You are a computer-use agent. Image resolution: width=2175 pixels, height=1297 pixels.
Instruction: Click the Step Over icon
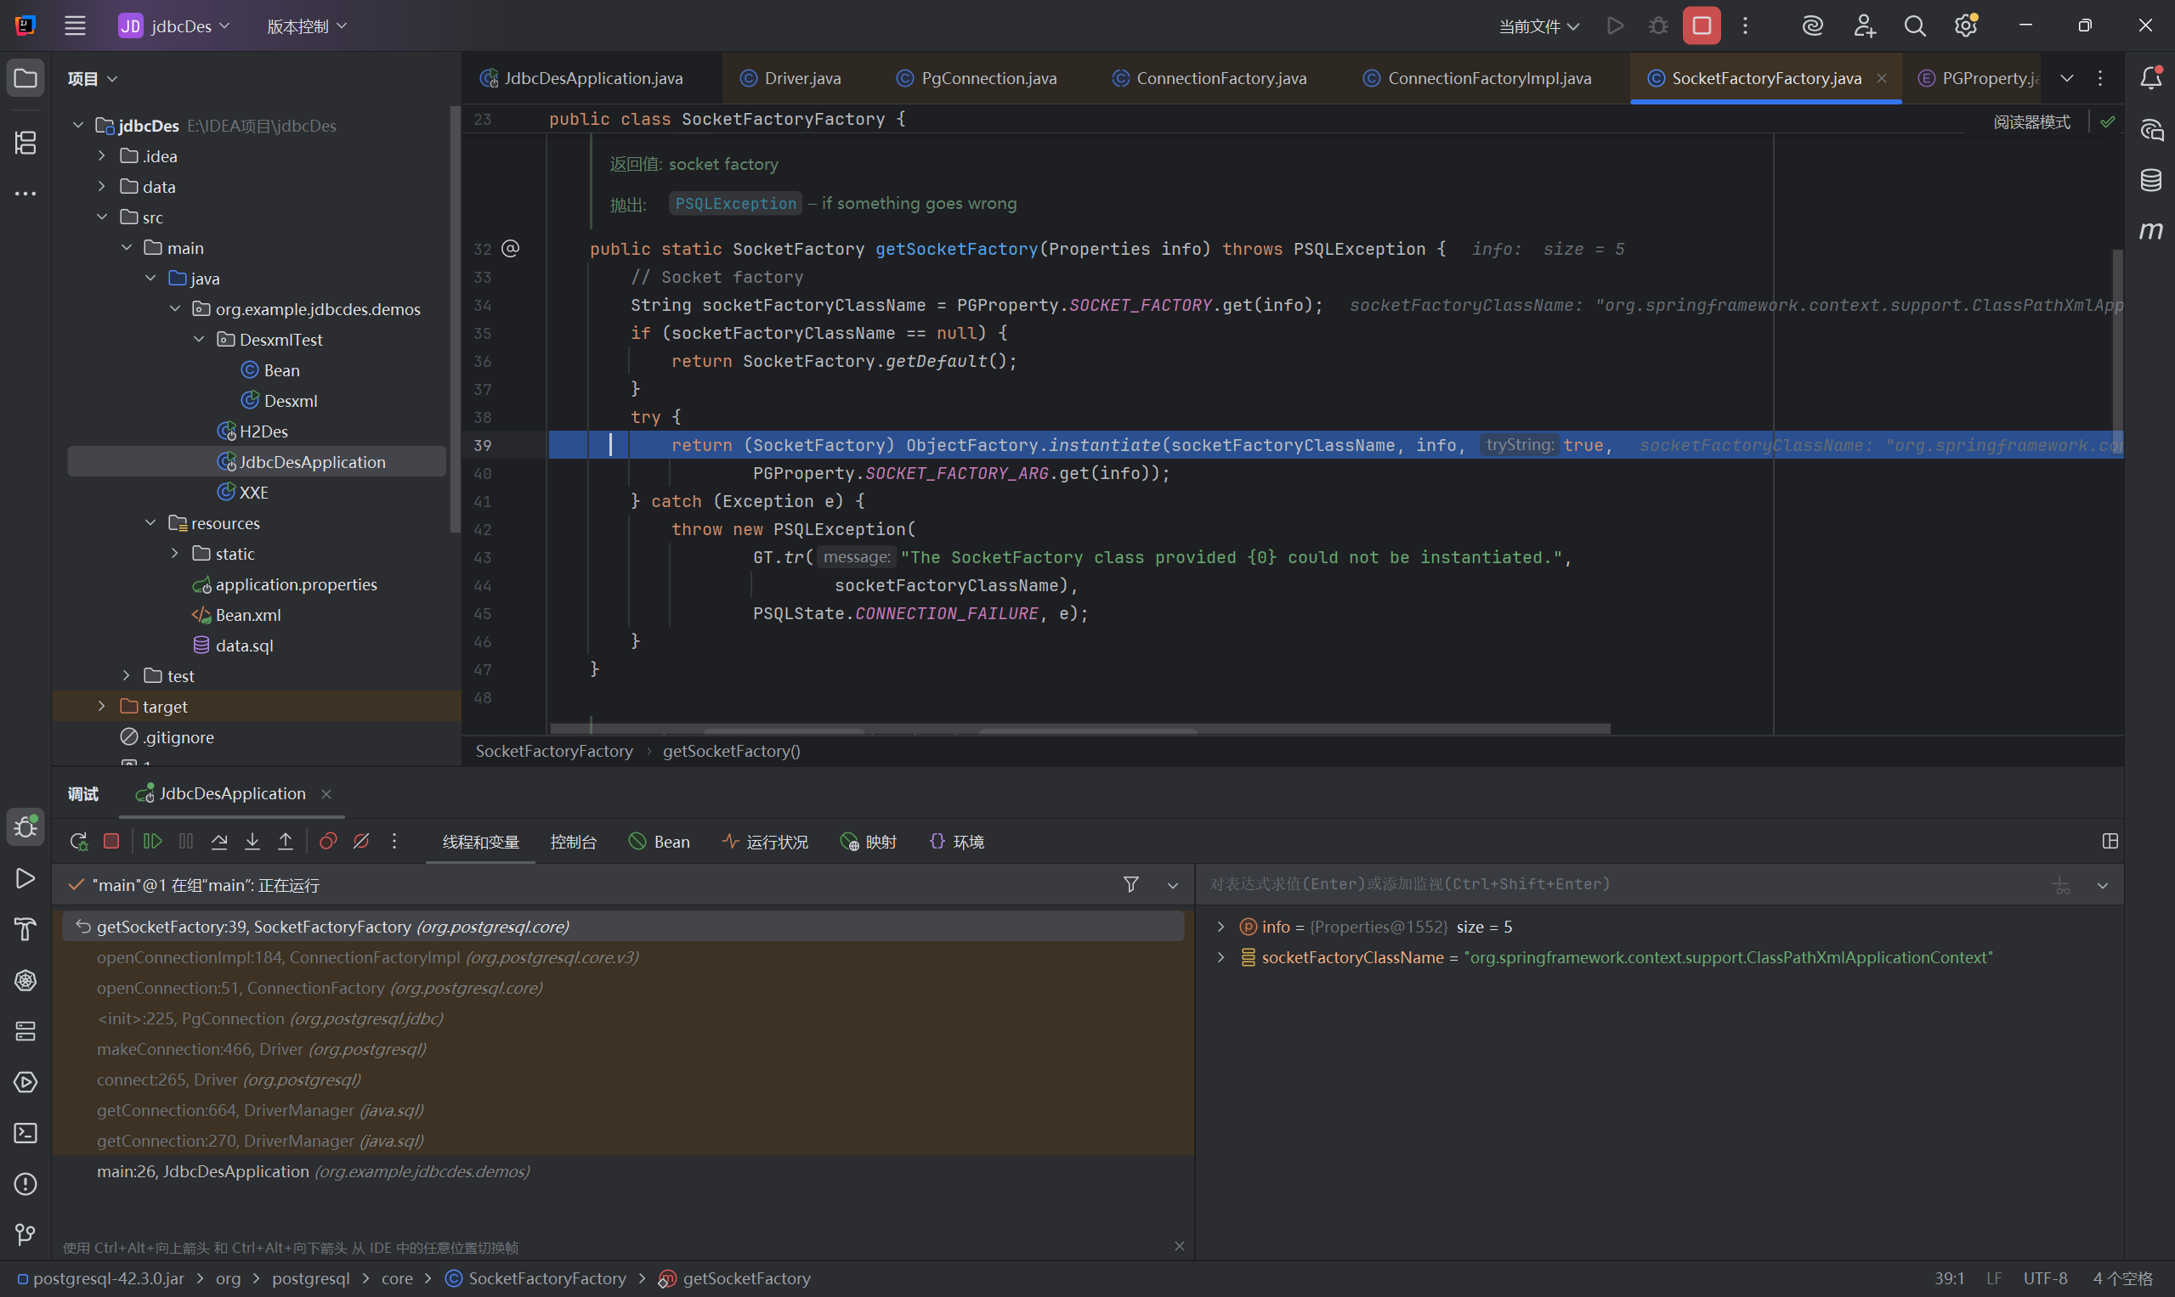click(219, 842)
